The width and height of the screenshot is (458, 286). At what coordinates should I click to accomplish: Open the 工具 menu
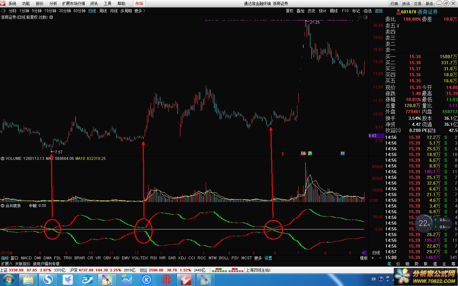(x=108, y=3)
